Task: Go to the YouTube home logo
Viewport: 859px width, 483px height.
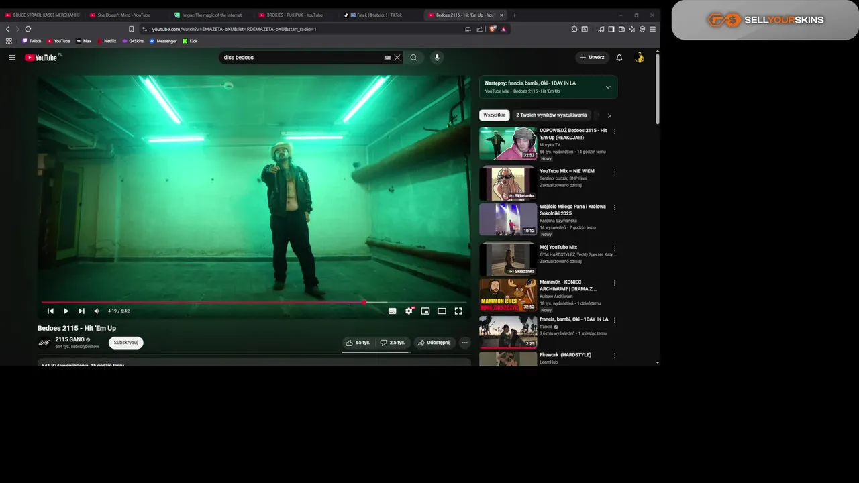Action: click(42, 58)
